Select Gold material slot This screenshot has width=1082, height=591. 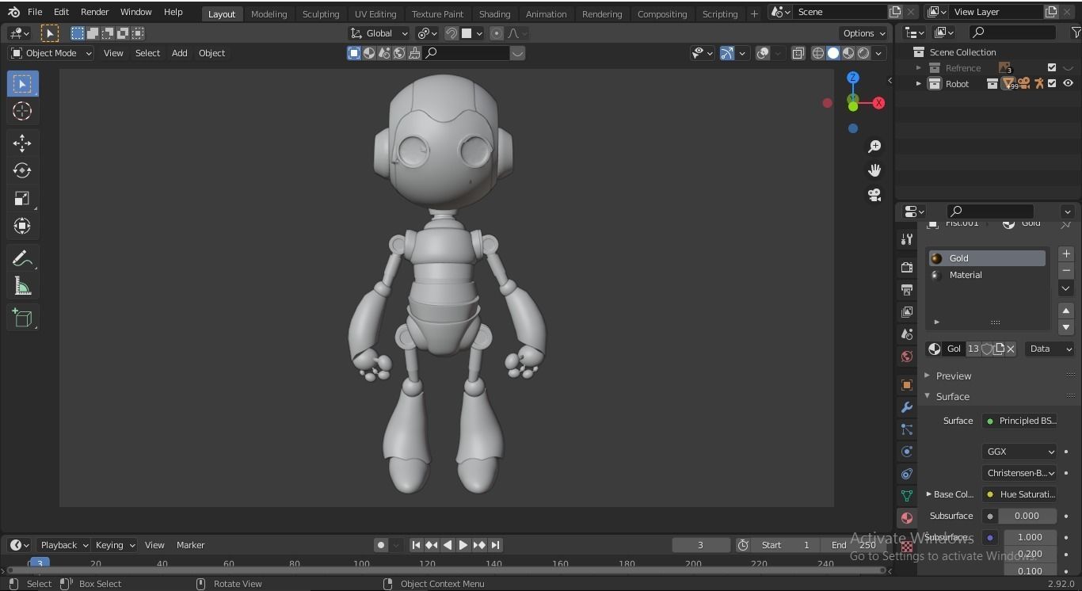coord(987,258)
